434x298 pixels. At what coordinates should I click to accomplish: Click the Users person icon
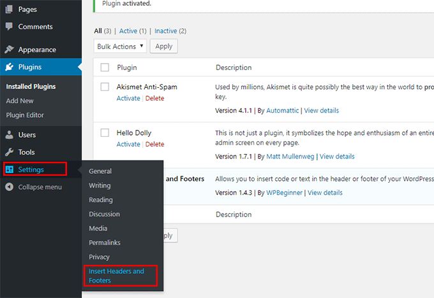pos(9,135)
